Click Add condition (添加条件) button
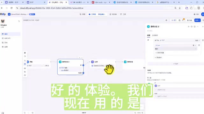 [158, 57]
